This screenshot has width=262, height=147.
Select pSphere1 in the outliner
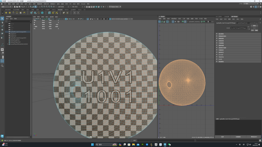pyautogui.click(x=13, y=34)
